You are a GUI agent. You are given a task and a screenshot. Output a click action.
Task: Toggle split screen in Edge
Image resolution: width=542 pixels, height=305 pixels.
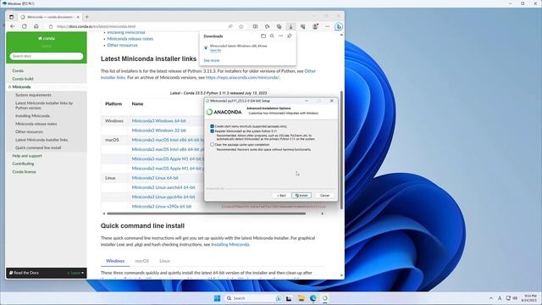(255, 26)
